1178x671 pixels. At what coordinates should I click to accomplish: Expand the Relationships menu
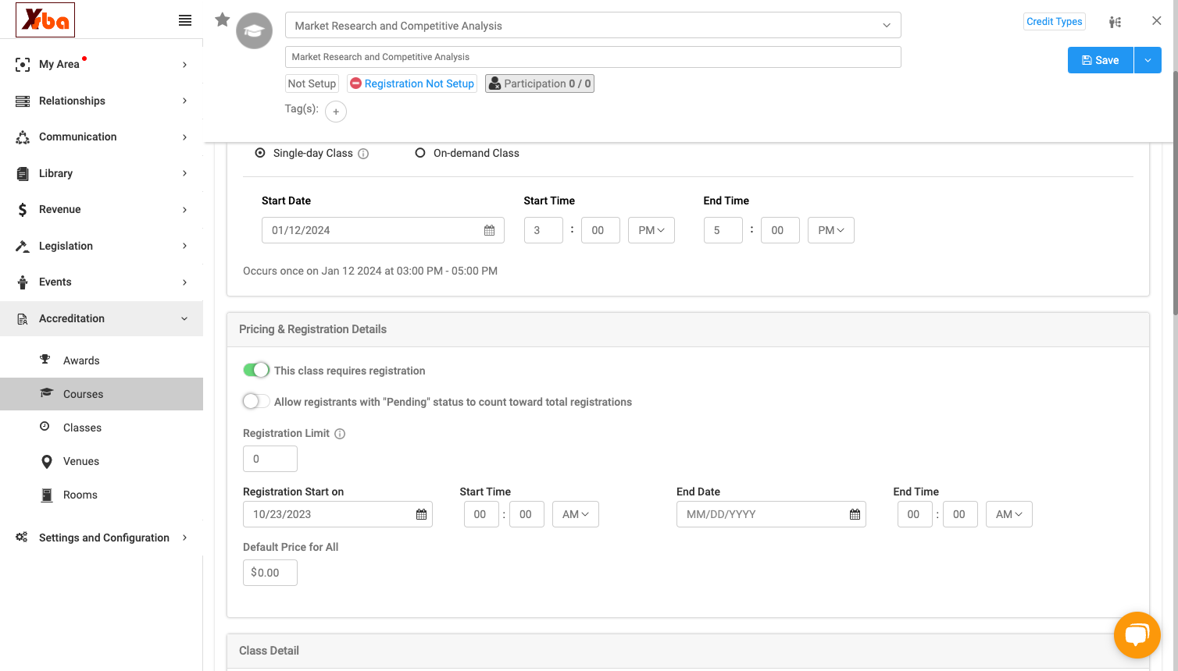tap(102, 101)
